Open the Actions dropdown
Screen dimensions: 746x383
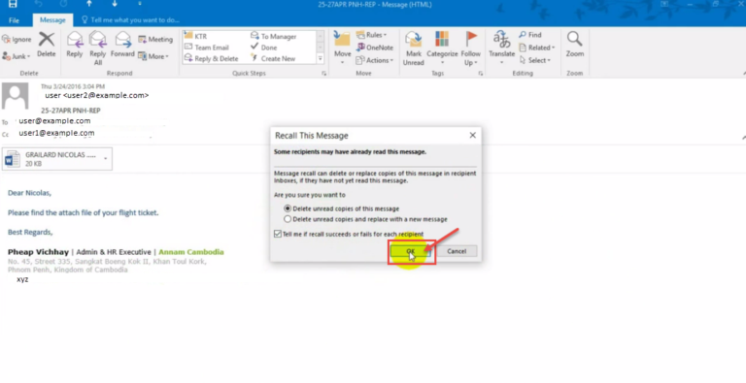[374, 60]
